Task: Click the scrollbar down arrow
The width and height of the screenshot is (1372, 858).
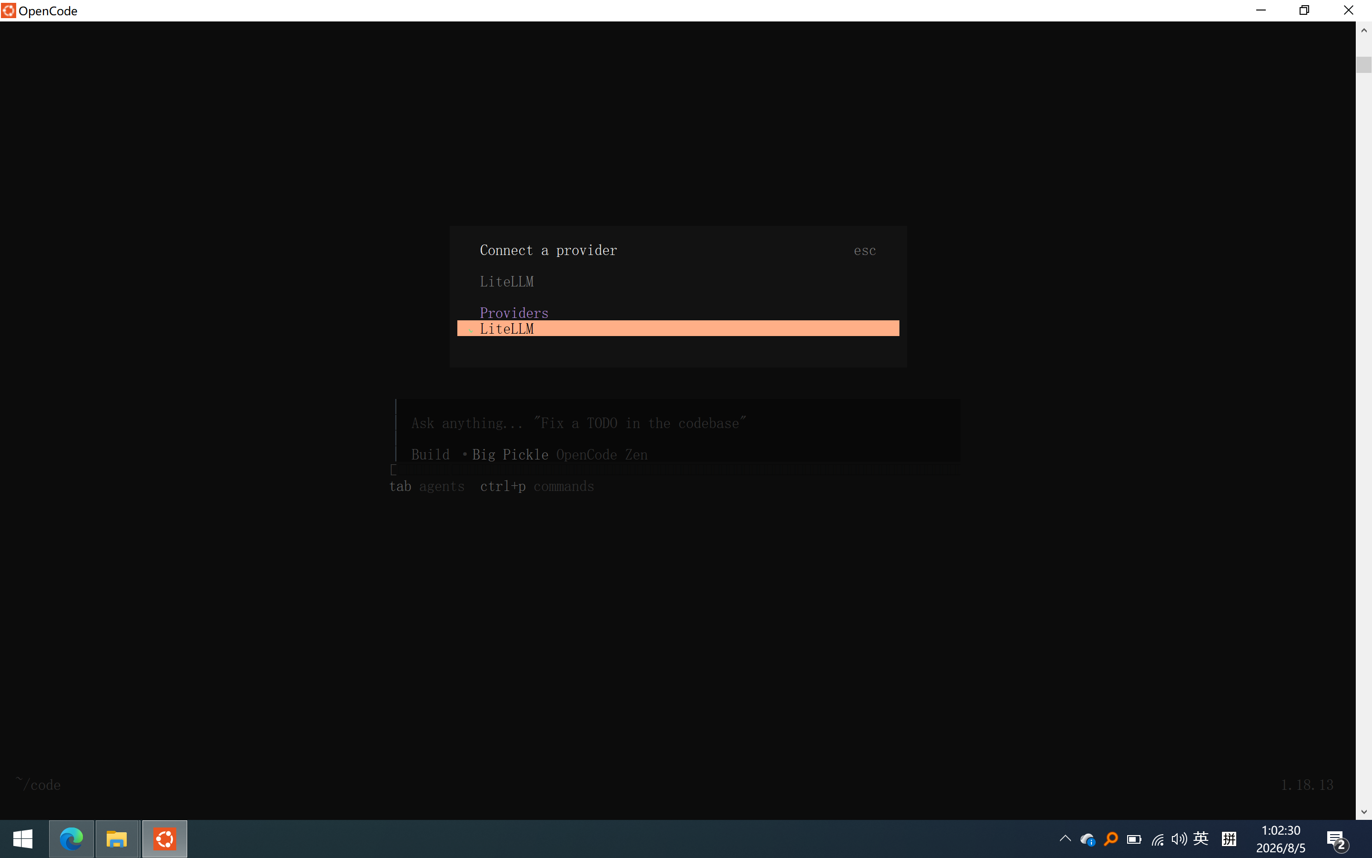Action: point(1363,811)
